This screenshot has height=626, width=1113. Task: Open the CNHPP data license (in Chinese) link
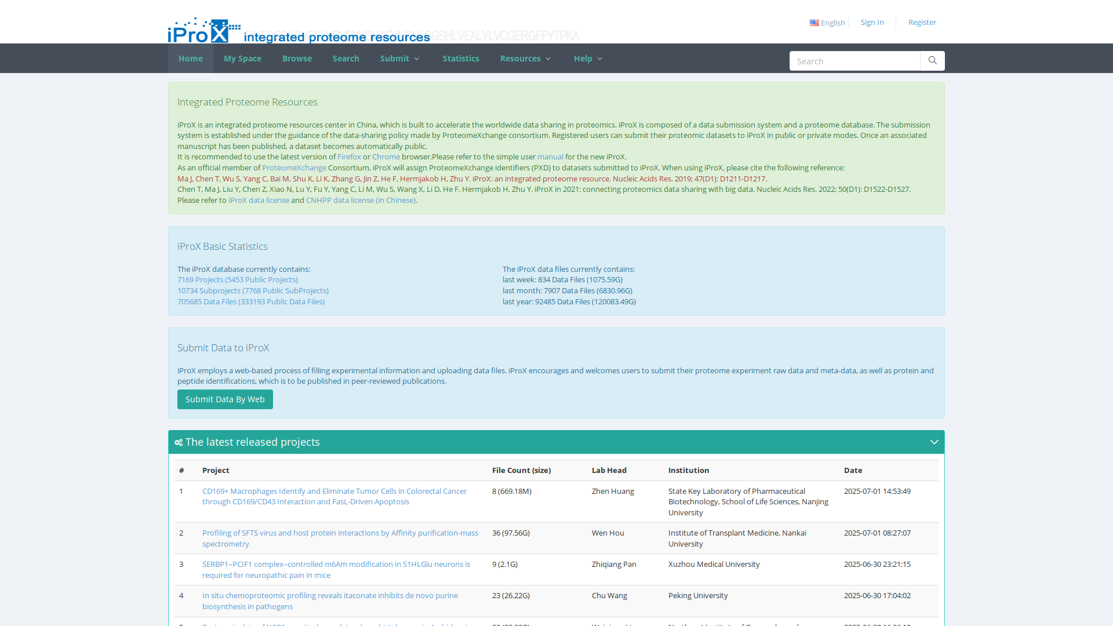[x=361, y=200]
